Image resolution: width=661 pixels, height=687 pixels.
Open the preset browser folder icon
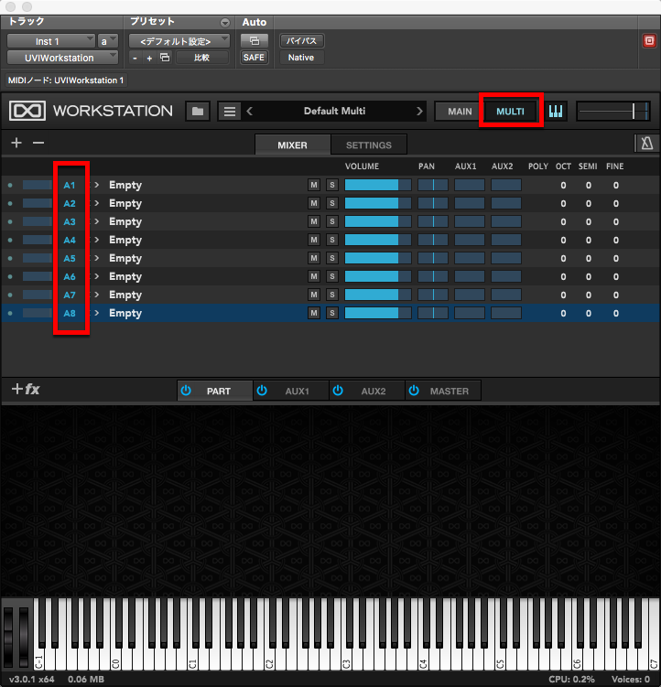198,112
